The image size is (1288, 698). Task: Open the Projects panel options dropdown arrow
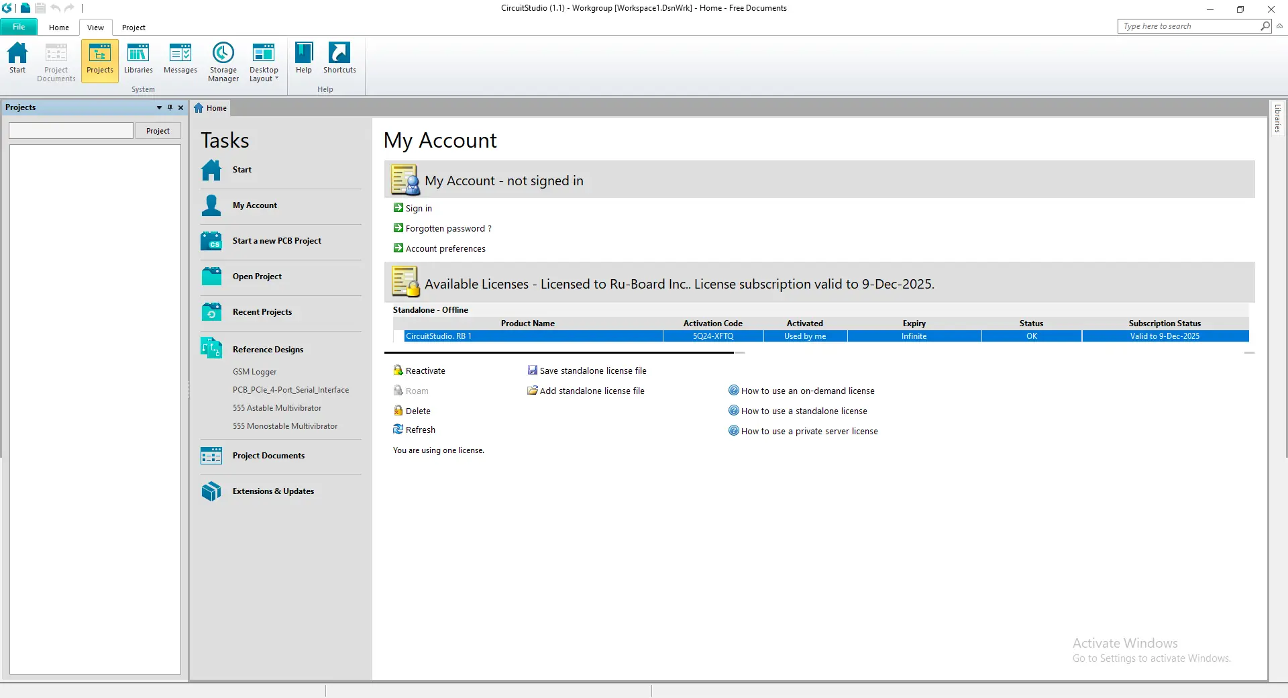pos(159,107)
